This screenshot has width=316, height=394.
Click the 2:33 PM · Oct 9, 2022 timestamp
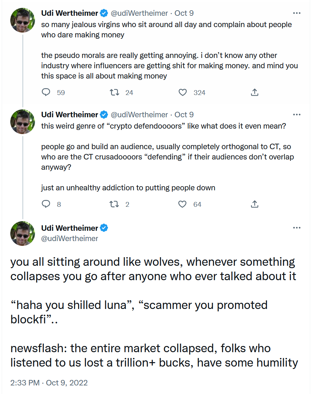pos(49,383)
